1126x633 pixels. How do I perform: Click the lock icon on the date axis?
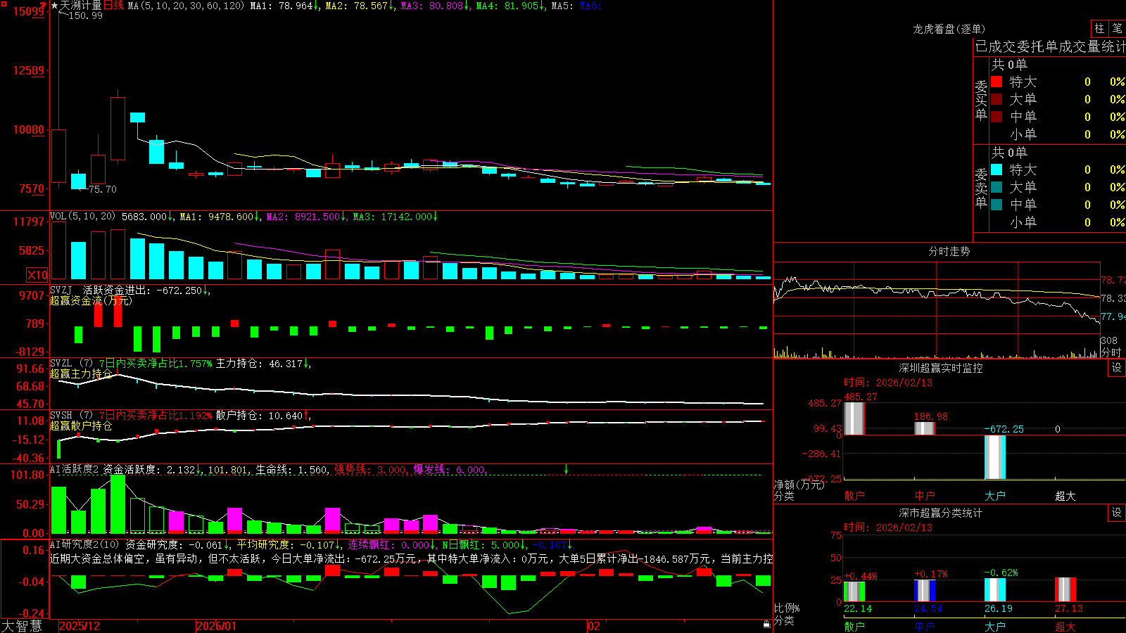767,625
